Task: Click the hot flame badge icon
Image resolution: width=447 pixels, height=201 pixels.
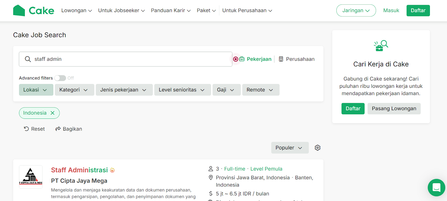Action: coord(112,170)
